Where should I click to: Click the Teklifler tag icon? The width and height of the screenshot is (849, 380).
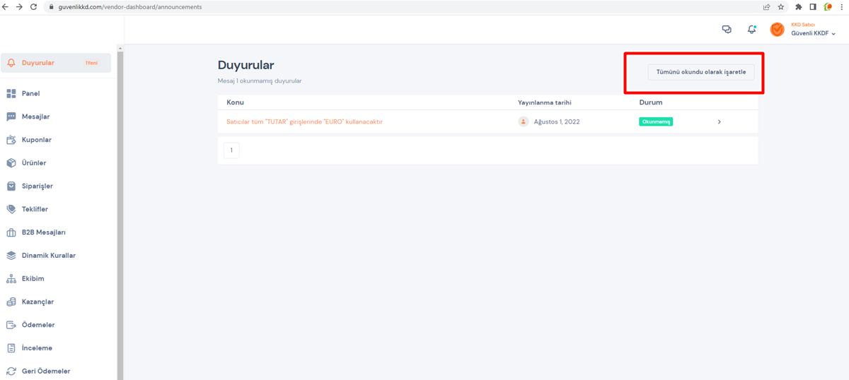(x=11, y=209)
